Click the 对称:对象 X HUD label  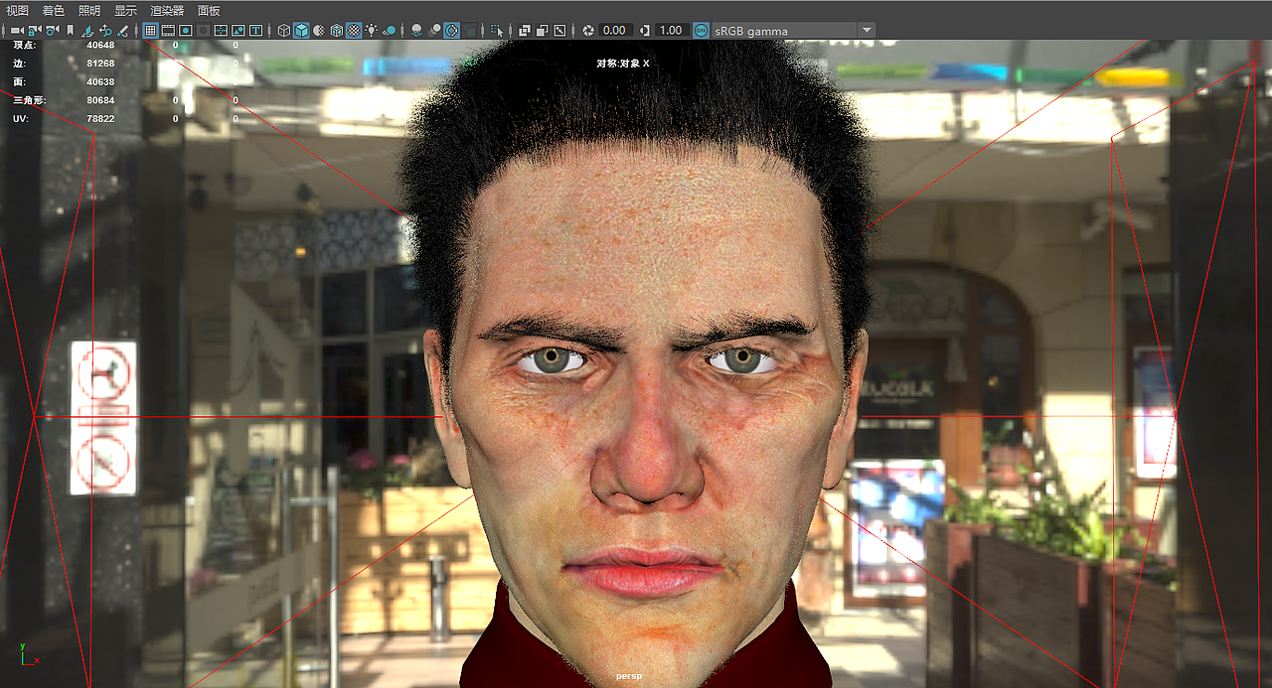pos(623,63)
